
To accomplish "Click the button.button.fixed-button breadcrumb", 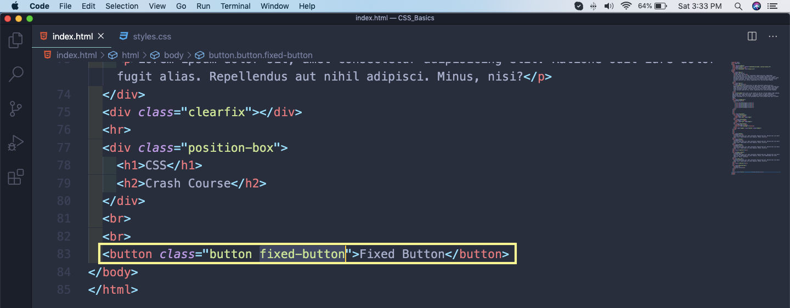I will point(261,55).
